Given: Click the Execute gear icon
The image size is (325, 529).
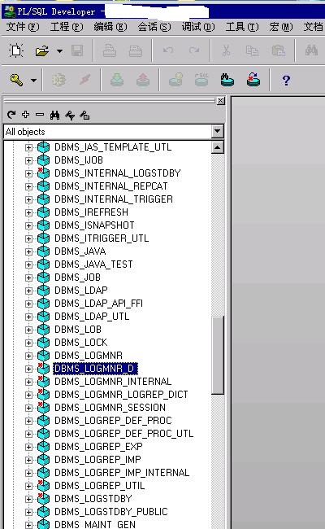Looking at the screenshot, I should [58, 80].
